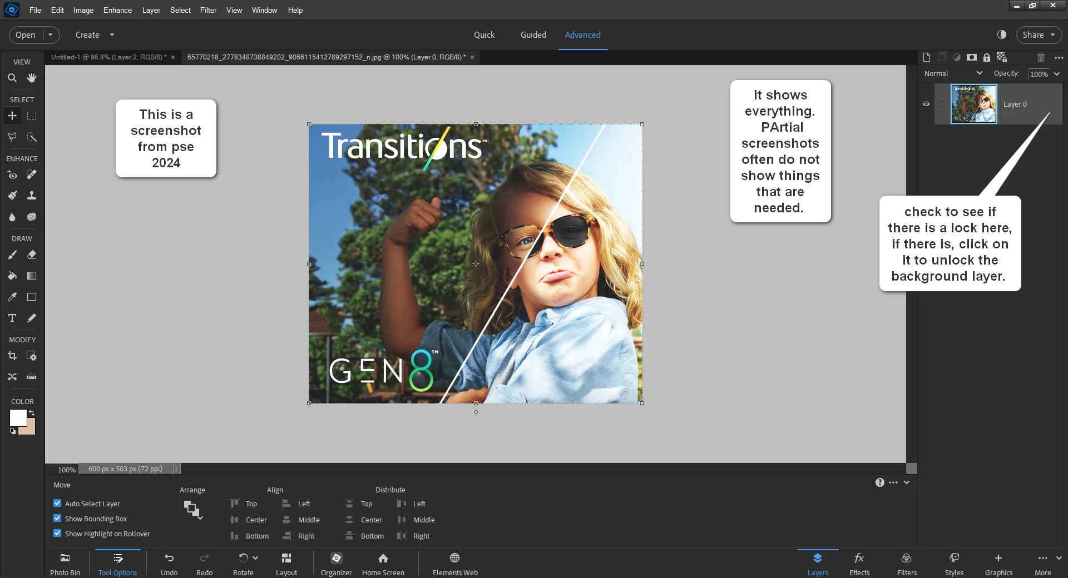Toggle the Photo Bin panel
This screenshot has height=578, width=1068.
[65, 564]
